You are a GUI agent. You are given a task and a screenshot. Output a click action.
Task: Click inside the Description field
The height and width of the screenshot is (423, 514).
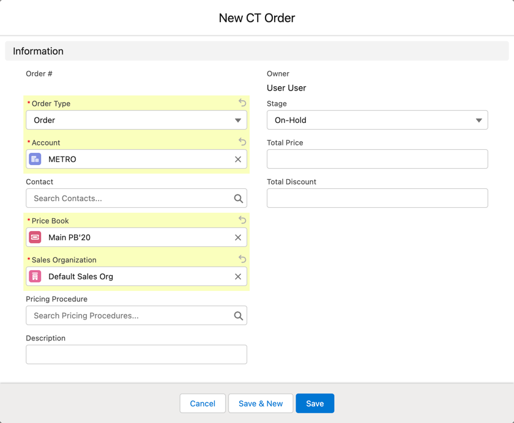pos(136,355)
